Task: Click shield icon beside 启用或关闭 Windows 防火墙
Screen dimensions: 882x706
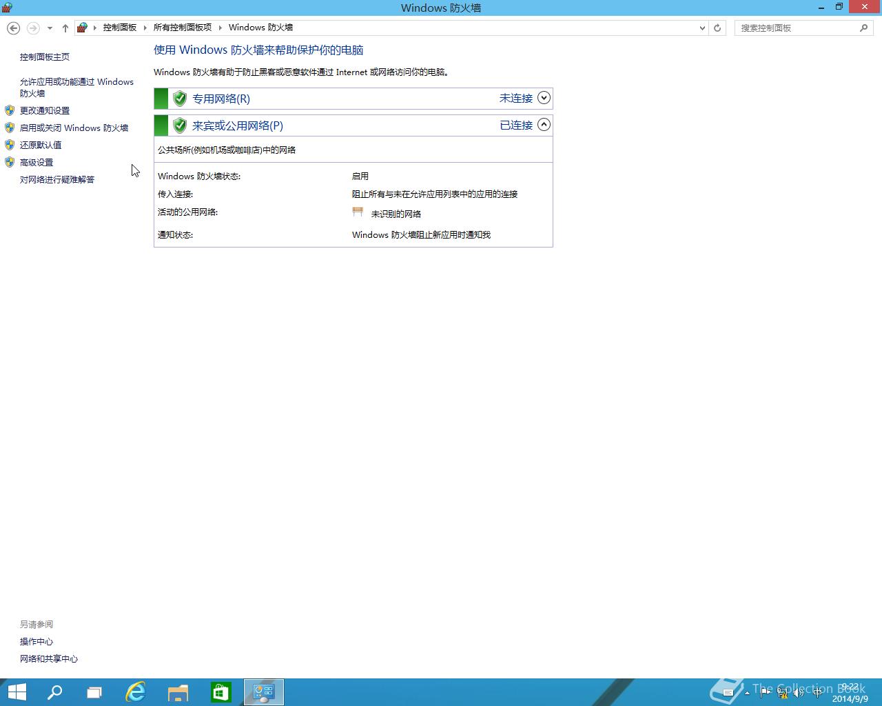Action: (10, 128)
